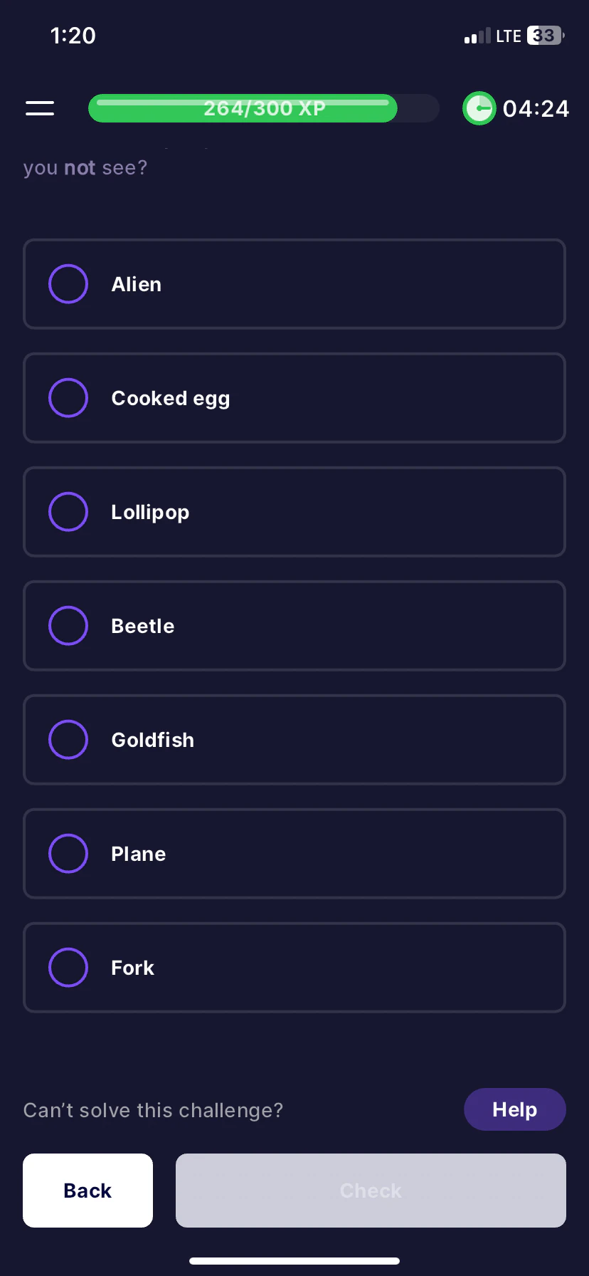Tap the green timer clock icon

[479, 108]
